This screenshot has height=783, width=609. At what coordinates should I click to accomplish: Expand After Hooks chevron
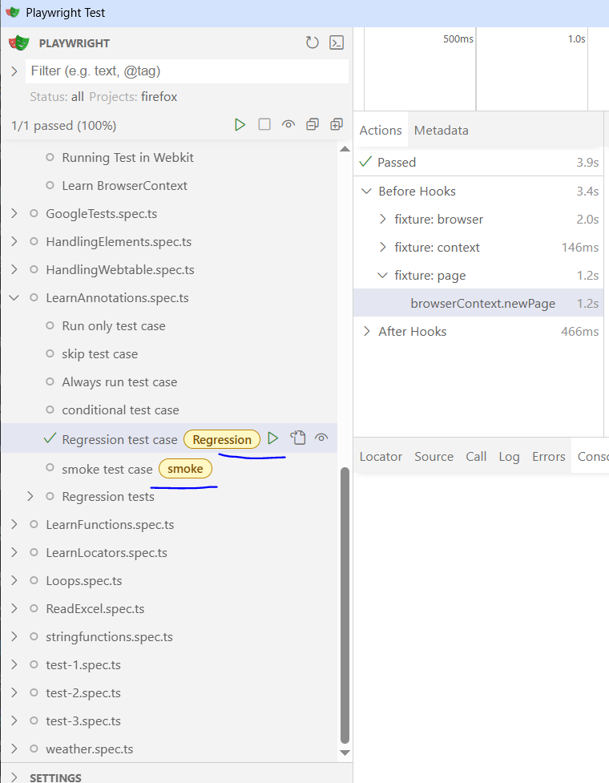click(366, 331)
